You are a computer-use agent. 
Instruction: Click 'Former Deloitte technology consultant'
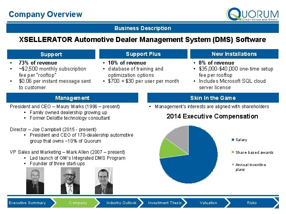[70, 118]
